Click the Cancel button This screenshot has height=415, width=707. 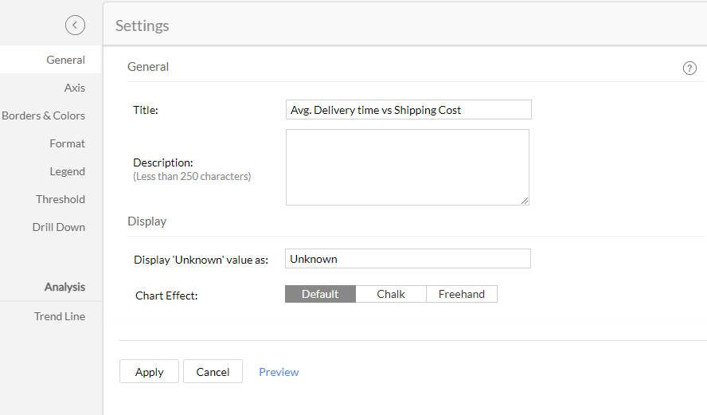click(x=213, y=372)
